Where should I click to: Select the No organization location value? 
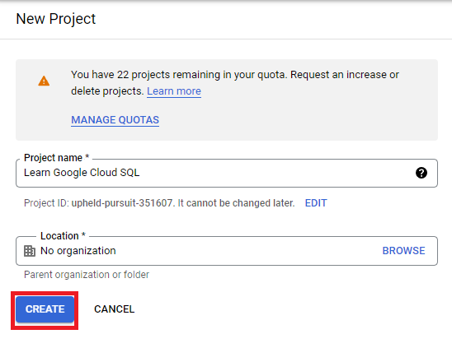coord(78,251)
